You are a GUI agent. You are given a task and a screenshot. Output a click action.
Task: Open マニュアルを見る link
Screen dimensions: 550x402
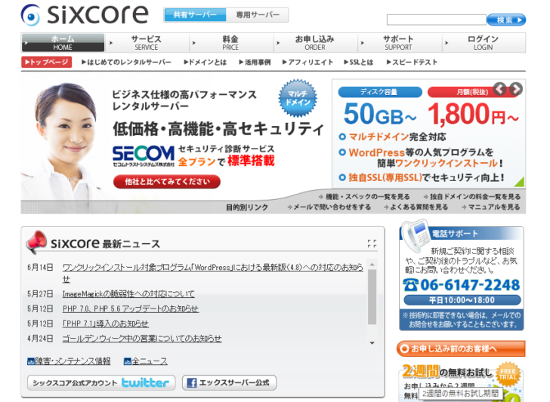[491, 207]
